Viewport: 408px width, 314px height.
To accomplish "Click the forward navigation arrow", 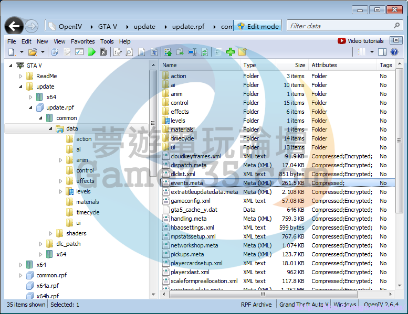I will click(x=32, y=26).
